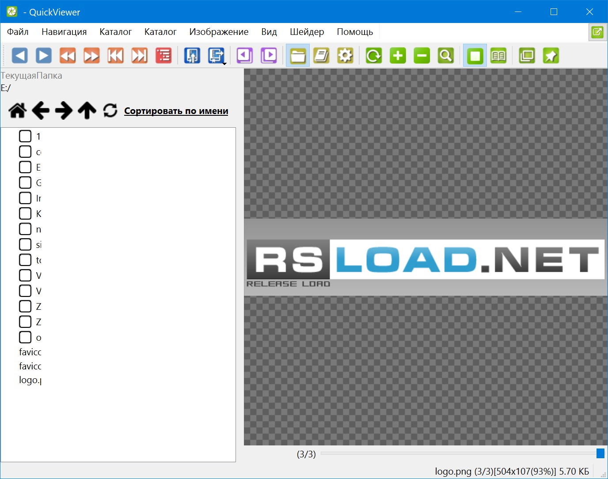Click the "E:/" current folder path

pyautogui.click(x=6, y=88)
